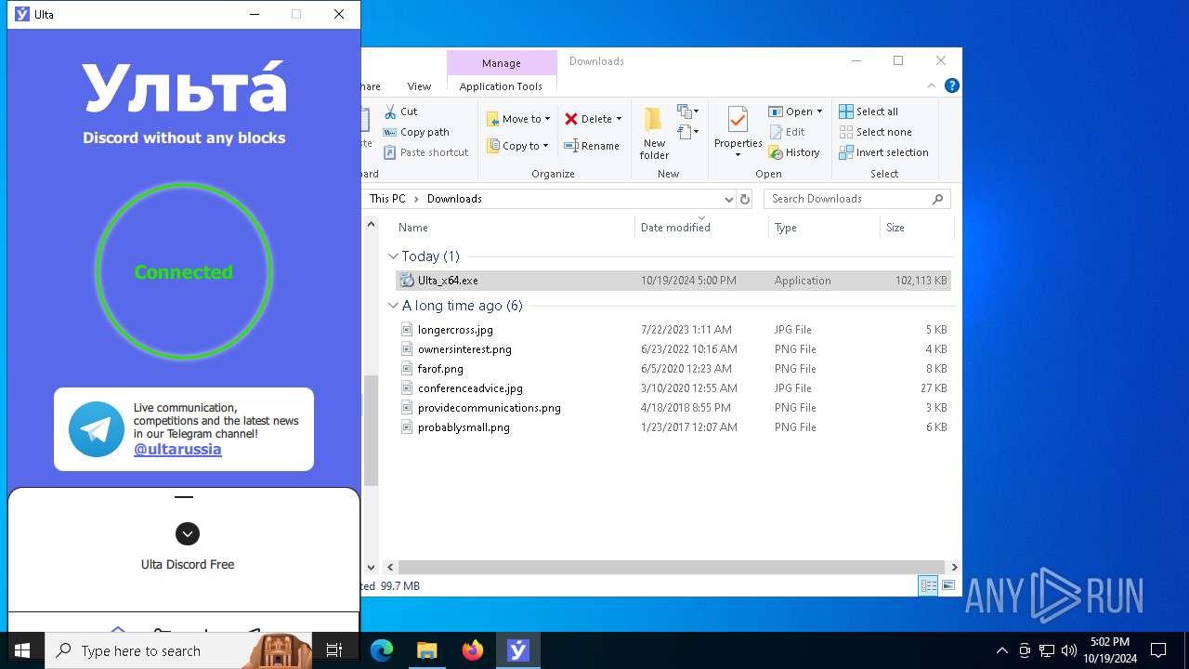The width and height of the screenshot is (1189, 669).
Task: Click the Connected circle button in Ulta
Action: (x=184, y=271)
